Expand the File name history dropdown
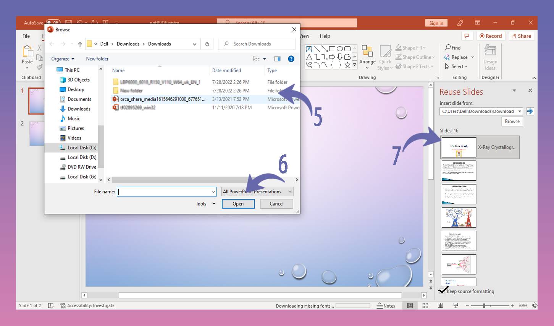 pyautogui.click(x=213, y=192)
